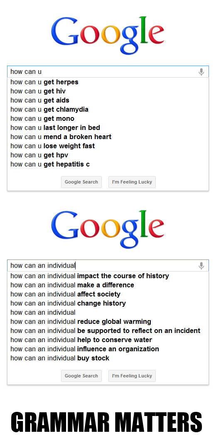Click the microphone icon in bottom search box
This screenshot has height=443, width=216.
pyautogui.click(x=201, y=266)
